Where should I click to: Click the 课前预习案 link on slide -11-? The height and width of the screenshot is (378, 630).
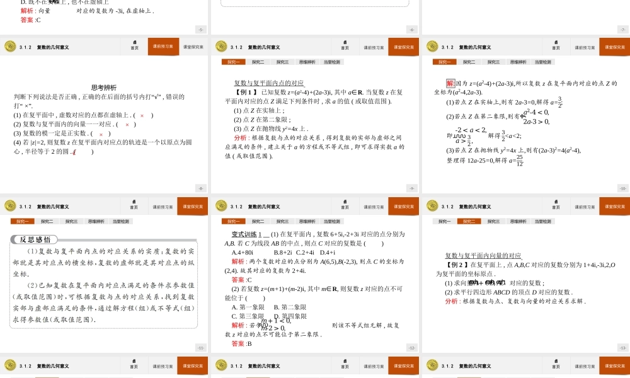click(x=163, y=205)
